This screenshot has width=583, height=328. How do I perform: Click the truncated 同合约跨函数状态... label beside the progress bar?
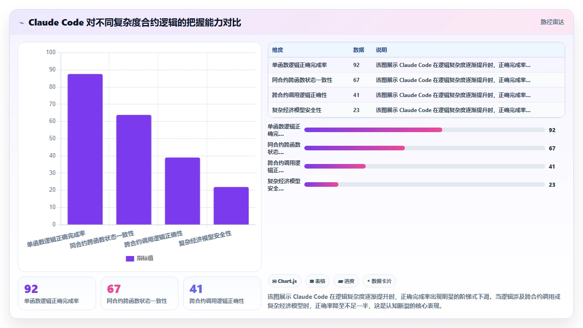284,148
